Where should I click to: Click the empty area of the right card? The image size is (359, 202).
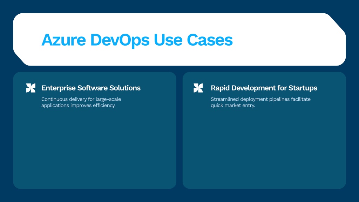(x=264, y=151)
